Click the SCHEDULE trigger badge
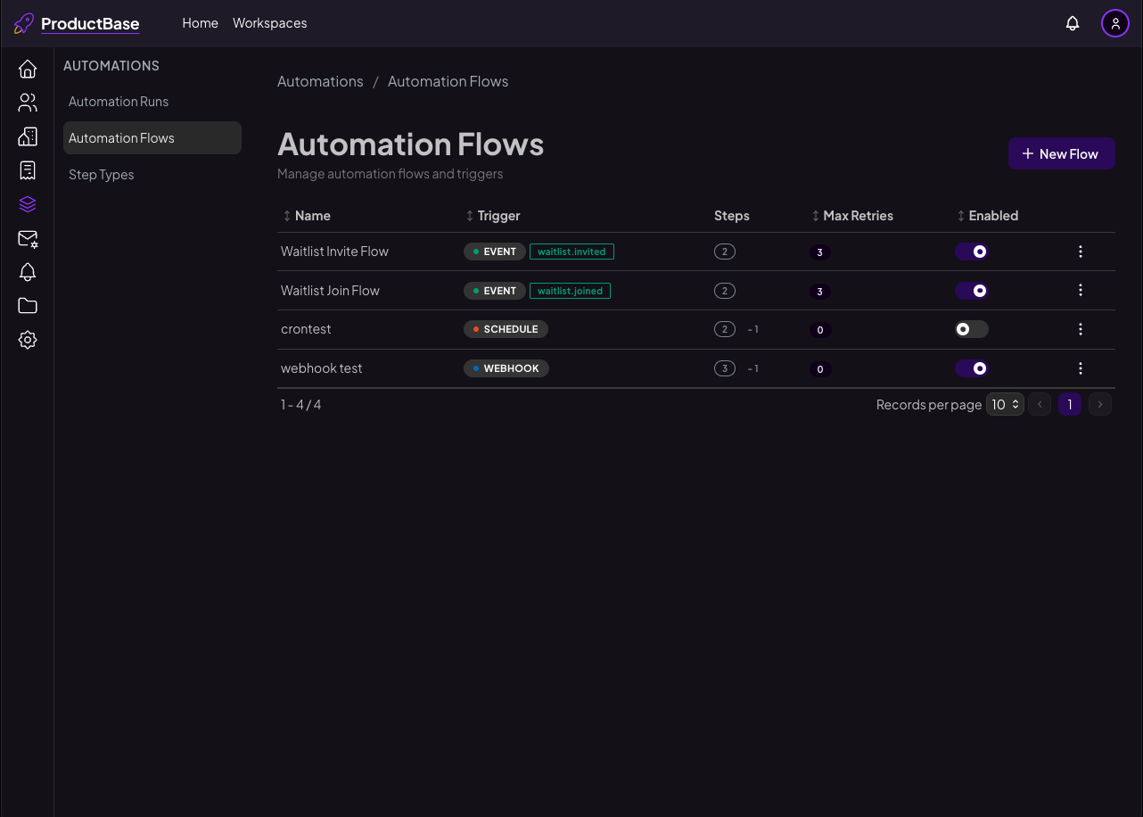 tap(506, 329)
